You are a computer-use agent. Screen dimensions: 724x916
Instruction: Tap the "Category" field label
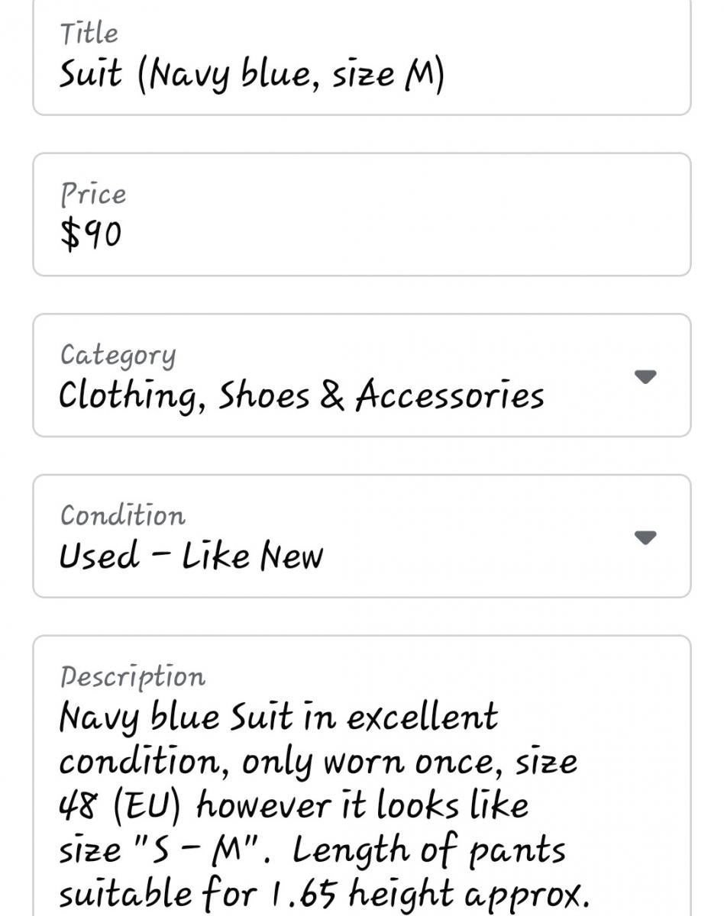click(118, 355)
